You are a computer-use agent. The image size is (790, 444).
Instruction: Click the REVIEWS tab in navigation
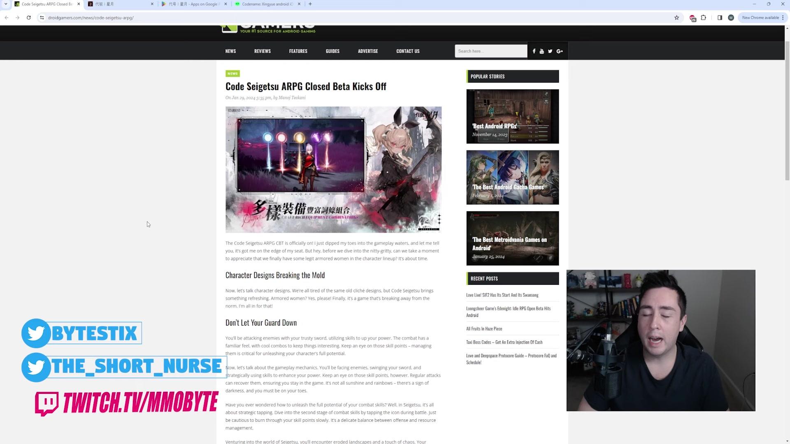263,51
